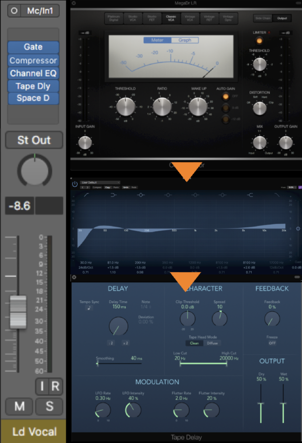Select the Classic VCA compressor model

tap(171, 19)
